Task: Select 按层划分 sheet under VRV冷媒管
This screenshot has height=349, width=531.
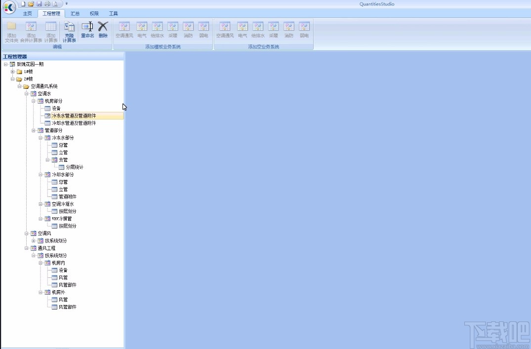Action: [68, 226]
